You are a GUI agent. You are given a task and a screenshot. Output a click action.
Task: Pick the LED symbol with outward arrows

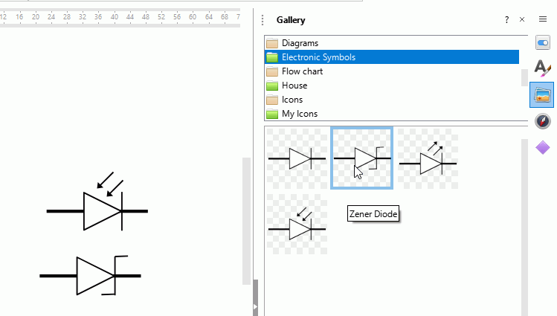(428, 158)
